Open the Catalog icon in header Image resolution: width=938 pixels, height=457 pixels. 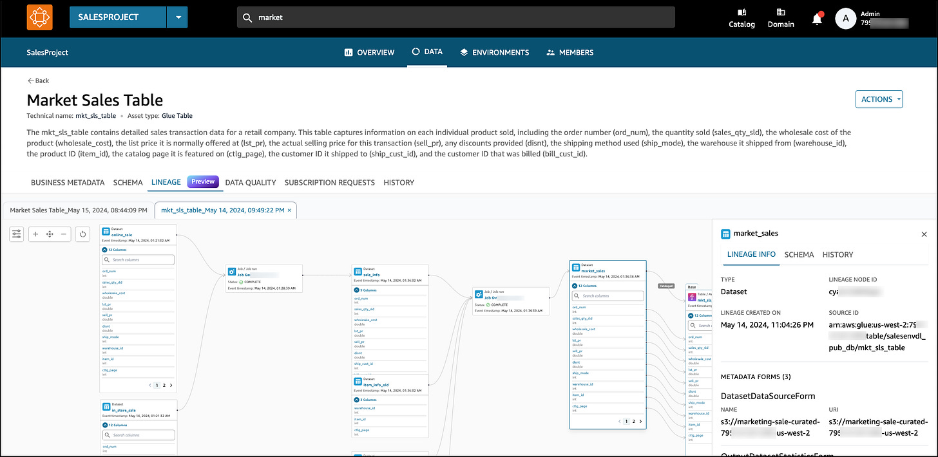pyautogui.click(x=742, y=18)
